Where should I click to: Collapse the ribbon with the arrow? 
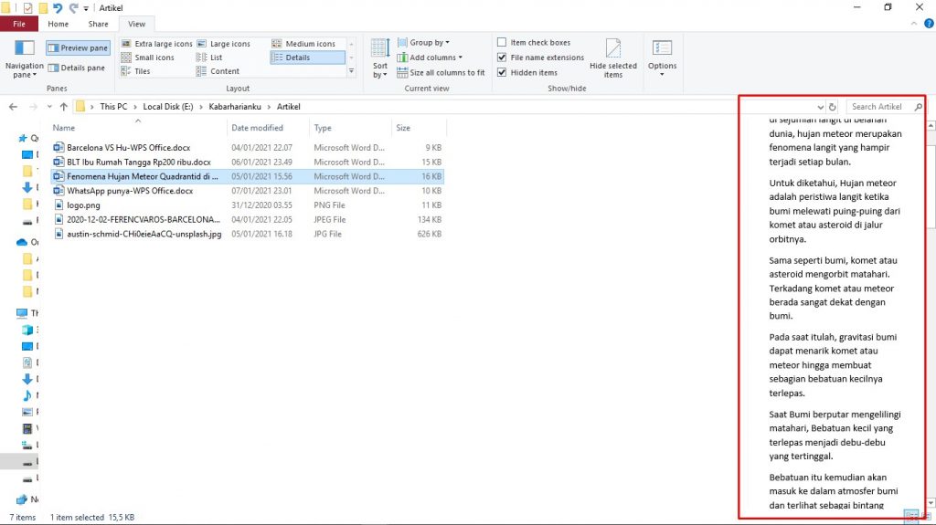[914, 24]
